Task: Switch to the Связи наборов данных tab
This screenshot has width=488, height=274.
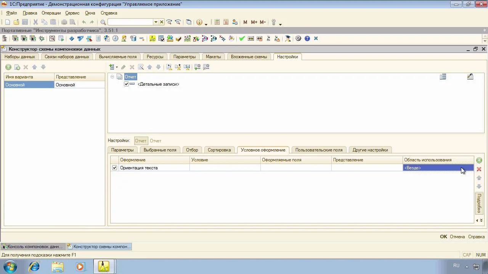Action: click(67, 57)
